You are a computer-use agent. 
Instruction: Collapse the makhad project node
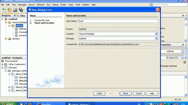(x=2, y=19)
